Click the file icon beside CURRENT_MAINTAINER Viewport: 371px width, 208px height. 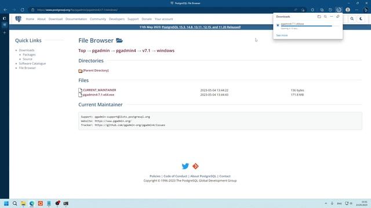pyautogui.click(x=81, y=90)
